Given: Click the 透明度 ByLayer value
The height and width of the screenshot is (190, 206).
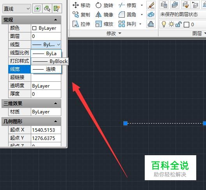Looking at the screenshot, I should point(46,86).
